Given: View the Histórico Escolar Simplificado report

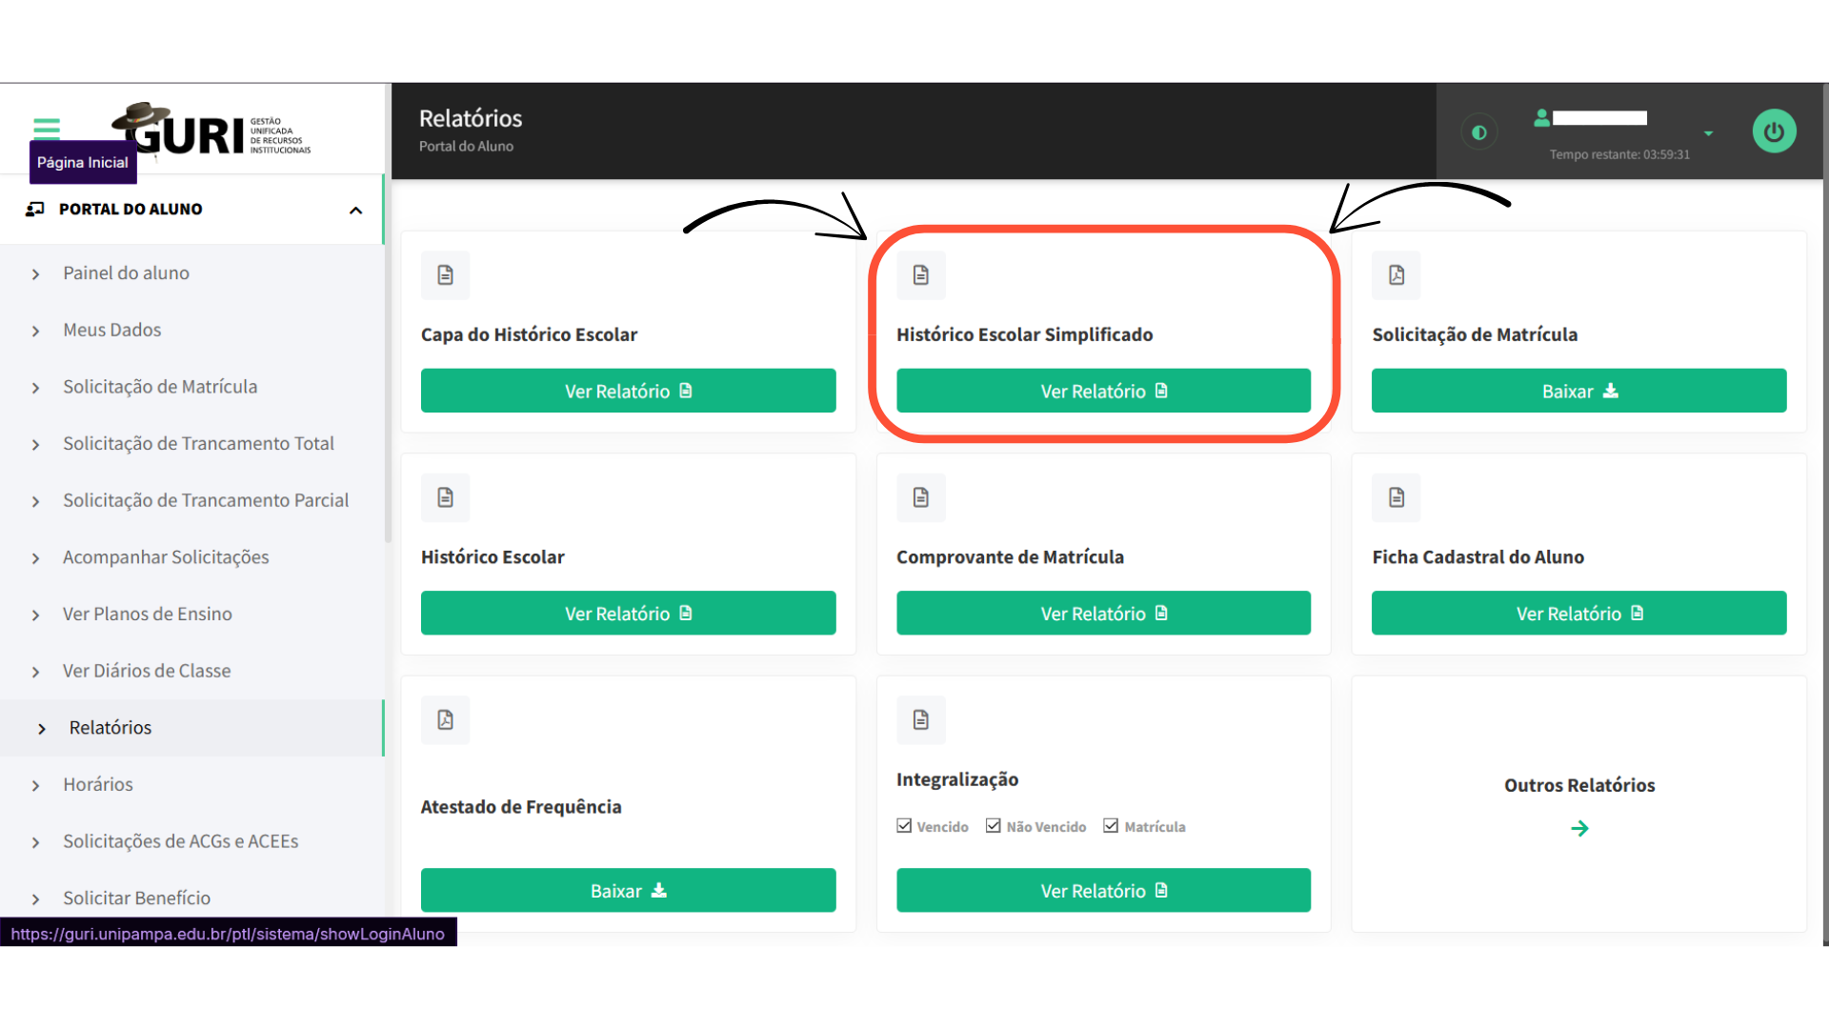Looking at the screenshot, I should point(1103,391).
